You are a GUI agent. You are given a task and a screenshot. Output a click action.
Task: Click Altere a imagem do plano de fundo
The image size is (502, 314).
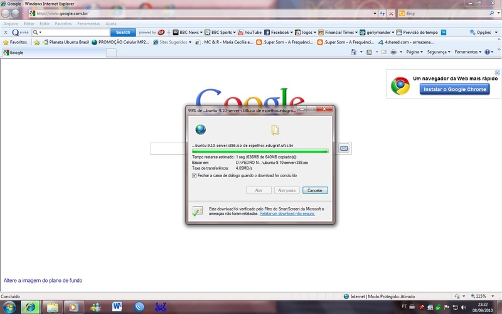pyautogui.click(x=43, y=280)
